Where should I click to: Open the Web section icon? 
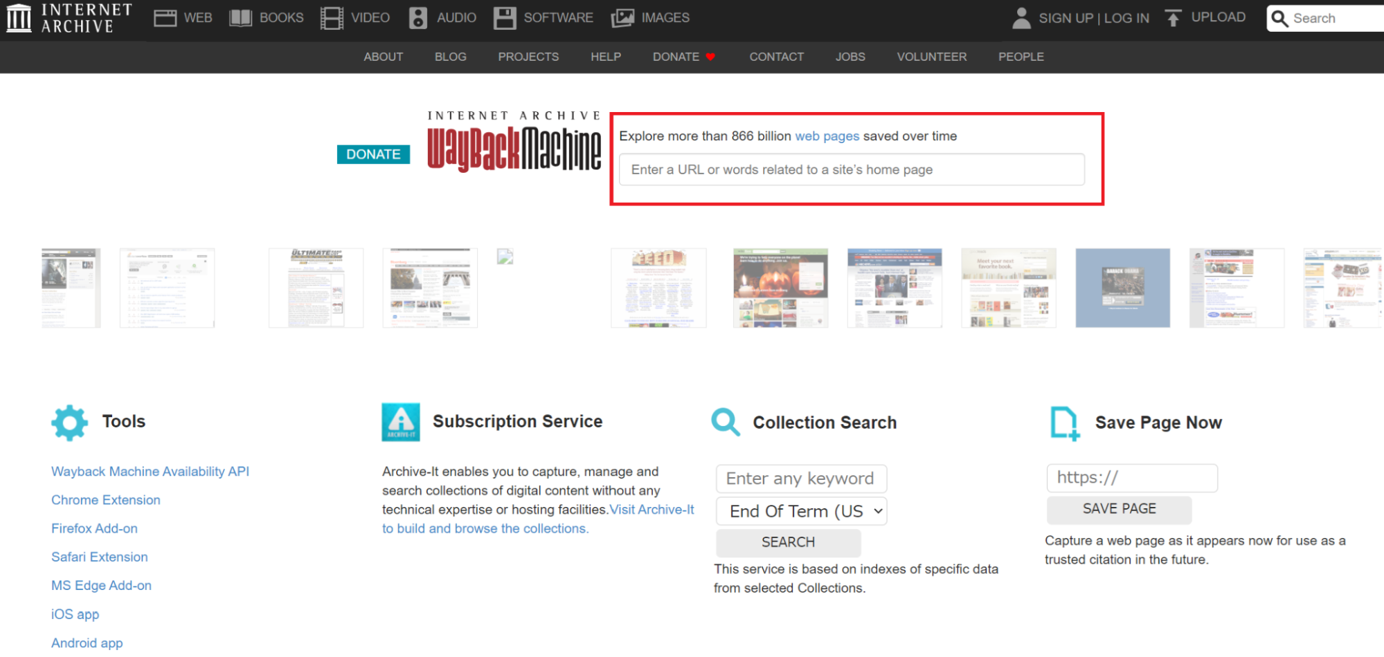click(x=165, y=18)
